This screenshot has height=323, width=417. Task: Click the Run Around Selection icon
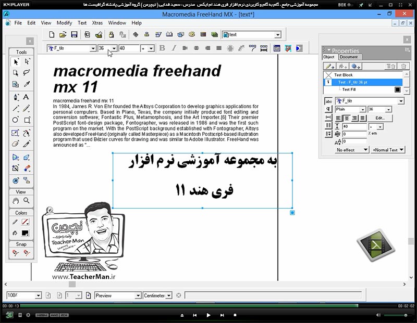pos(299,48)
